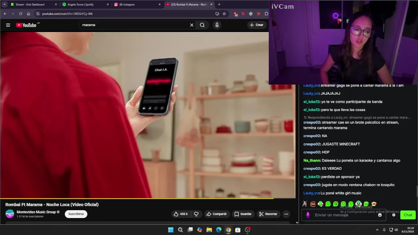The width and height of the screenshot is (418, 235).
Task: Open the Crear menu button
Action: [257, 25]
